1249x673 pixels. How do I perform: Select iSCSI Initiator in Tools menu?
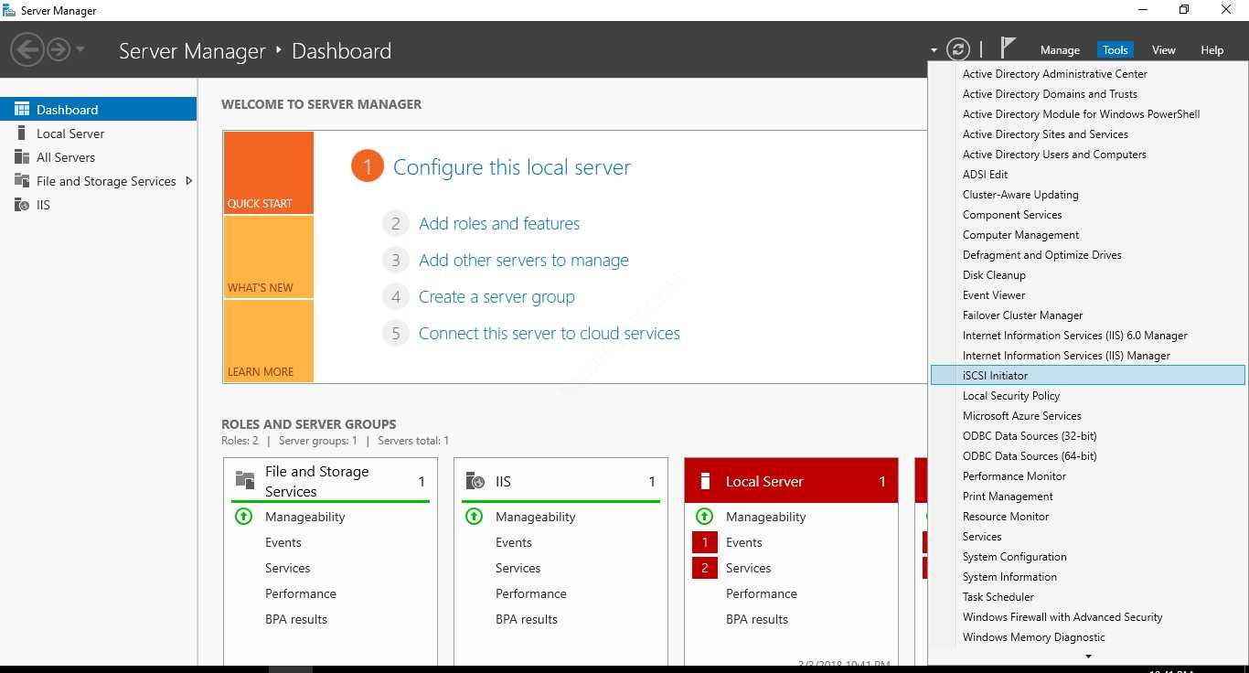1088,376
